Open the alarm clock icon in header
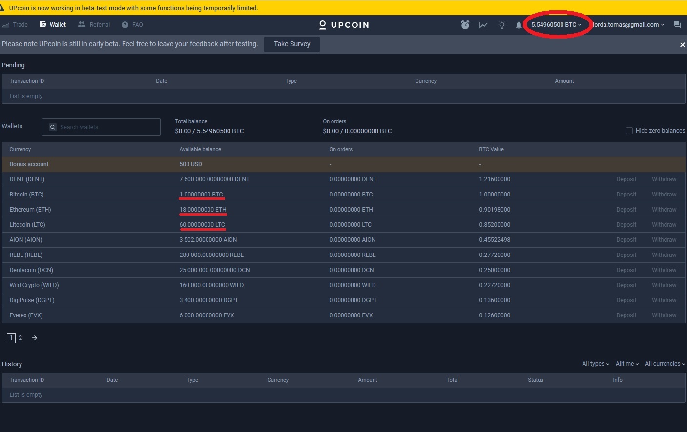The height and width of the screenshot is (432, 687). pos(465,25)
